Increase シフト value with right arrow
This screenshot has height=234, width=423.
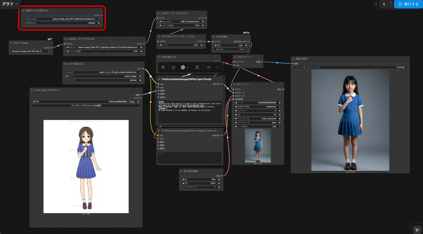(202, 45)
